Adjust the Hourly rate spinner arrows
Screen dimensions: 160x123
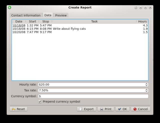click(146, 84)
